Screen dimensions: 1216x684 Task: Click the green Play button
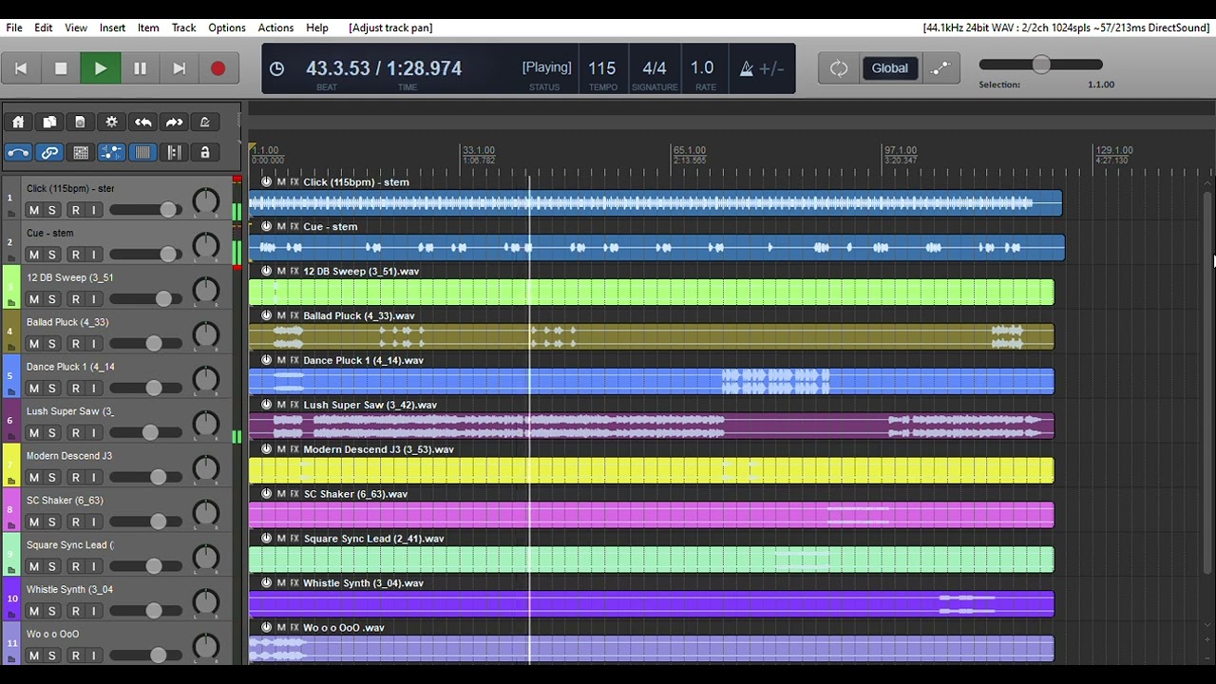100,68
